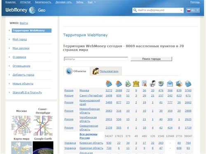
Task: Open the RU language dropdown
Action: [193, 10]
